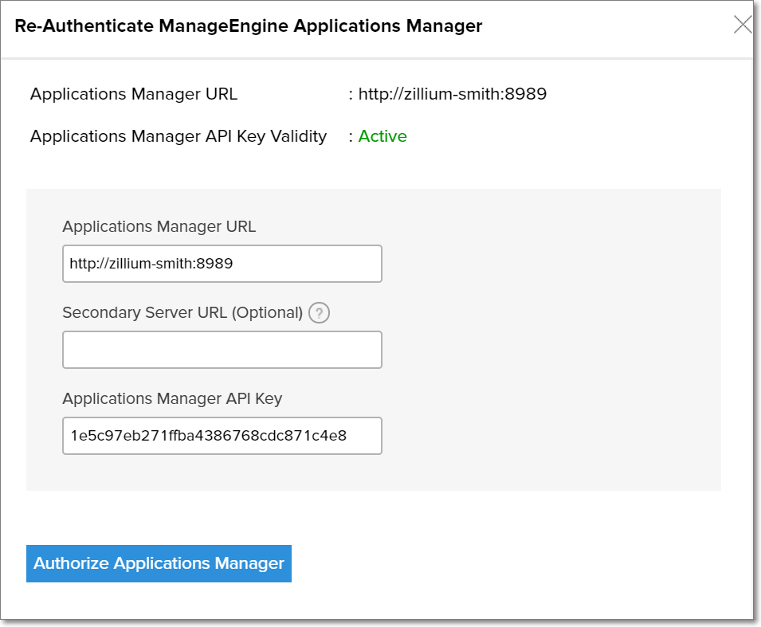Click the Applications Manager API Key Validity label
This screenshot has width=761, height=627.
[x=178, y=136]
